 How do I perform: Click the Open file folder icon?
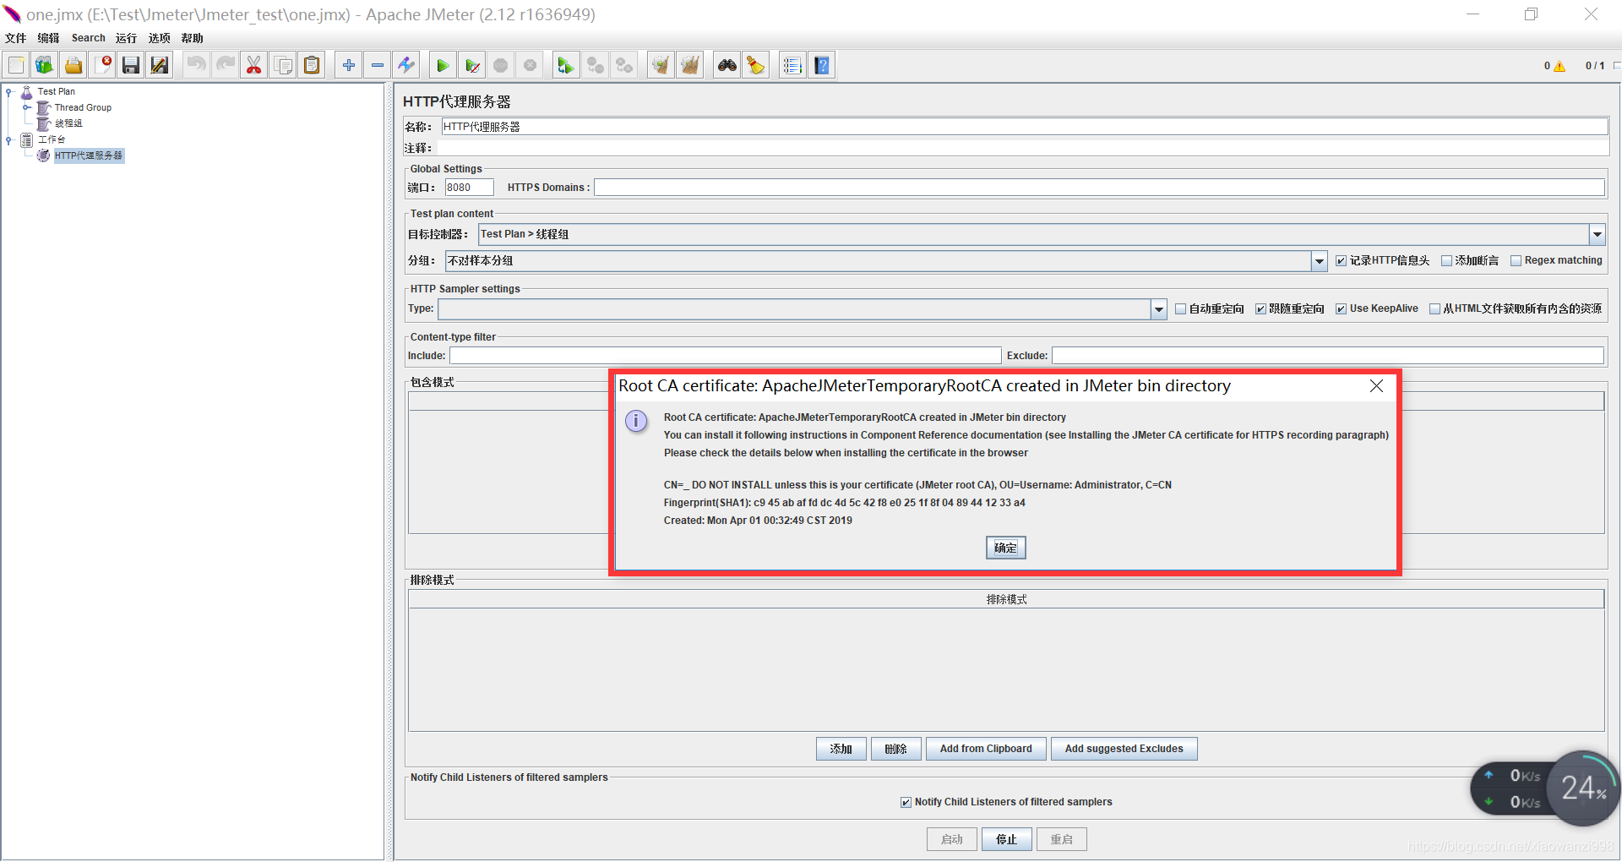[x=73, y=65]
